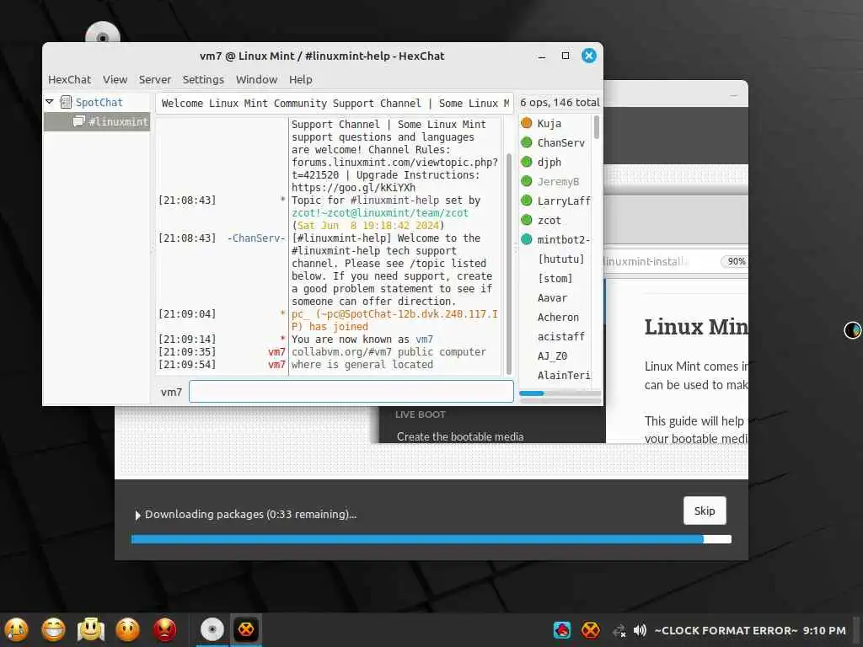Select user Acheron in the user list
This screenshot has width=863, height=647.
[558, 318]
